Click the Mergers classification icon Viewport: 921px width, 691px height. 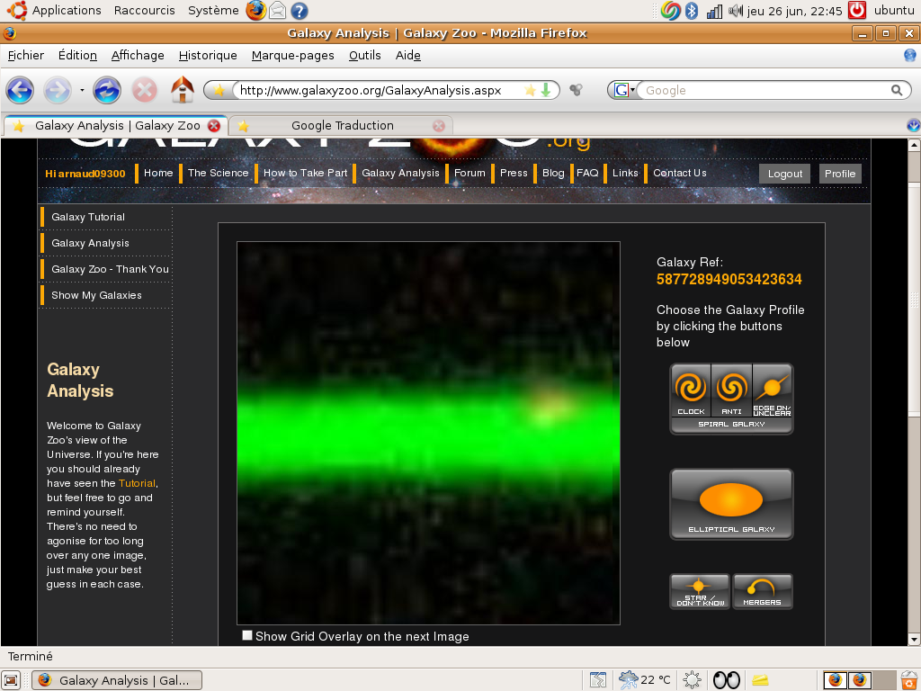click(762, 590)
